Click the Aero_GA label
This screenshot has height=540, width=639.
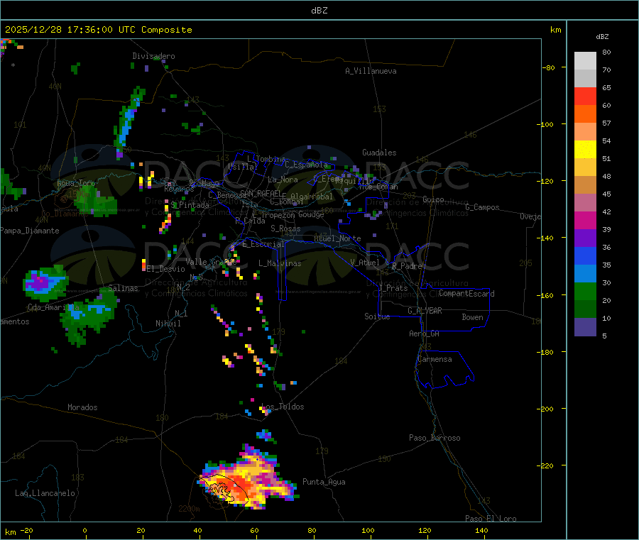(x=425, y=334)
